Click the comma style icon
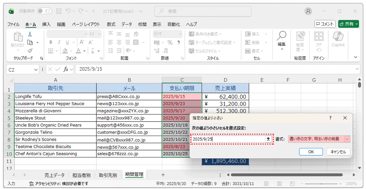This screenshot has height=189, width=366. 179,42
